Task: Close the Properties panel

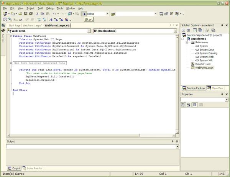Action: pos(227,94)
